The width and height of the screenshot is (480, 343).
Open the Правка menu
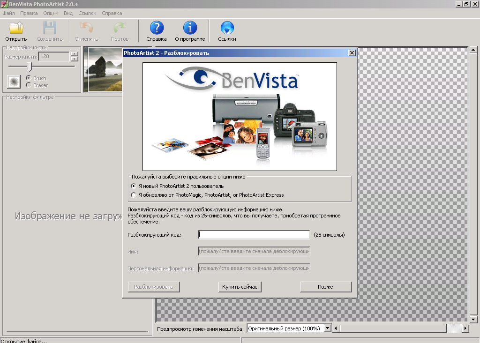29,13
